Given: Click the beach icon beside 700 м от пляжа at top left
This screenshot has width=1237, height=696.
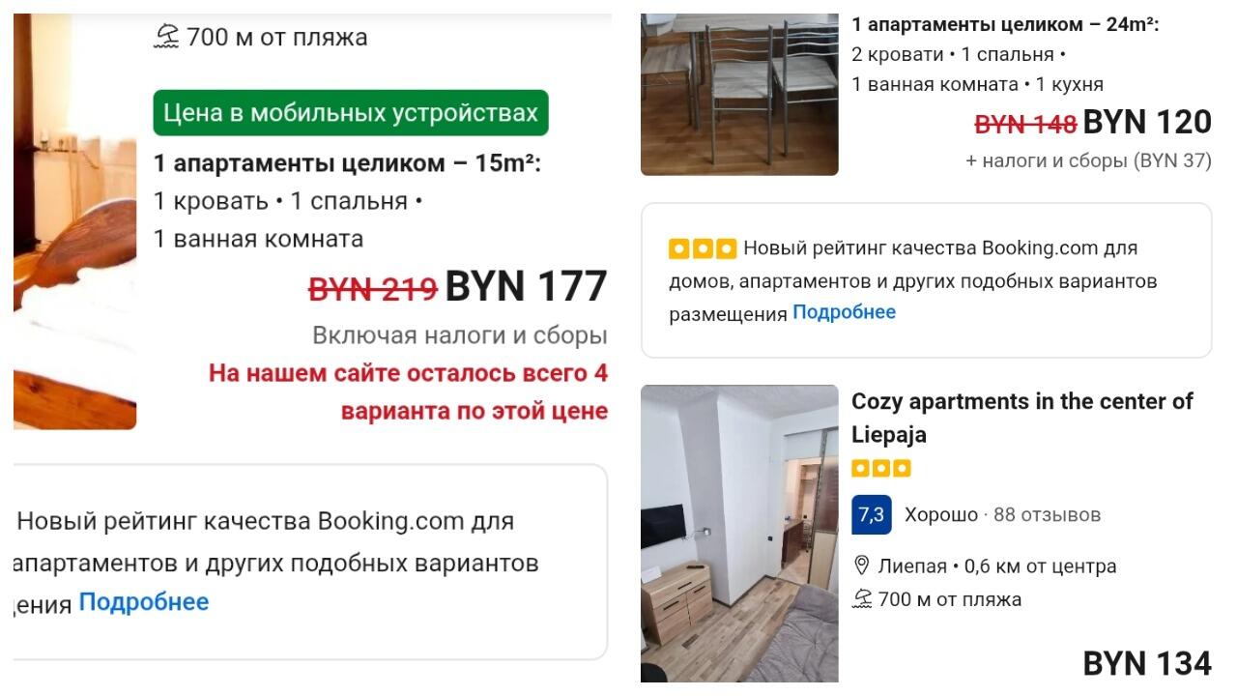Looking at the screenshot, I should (166, 37).
